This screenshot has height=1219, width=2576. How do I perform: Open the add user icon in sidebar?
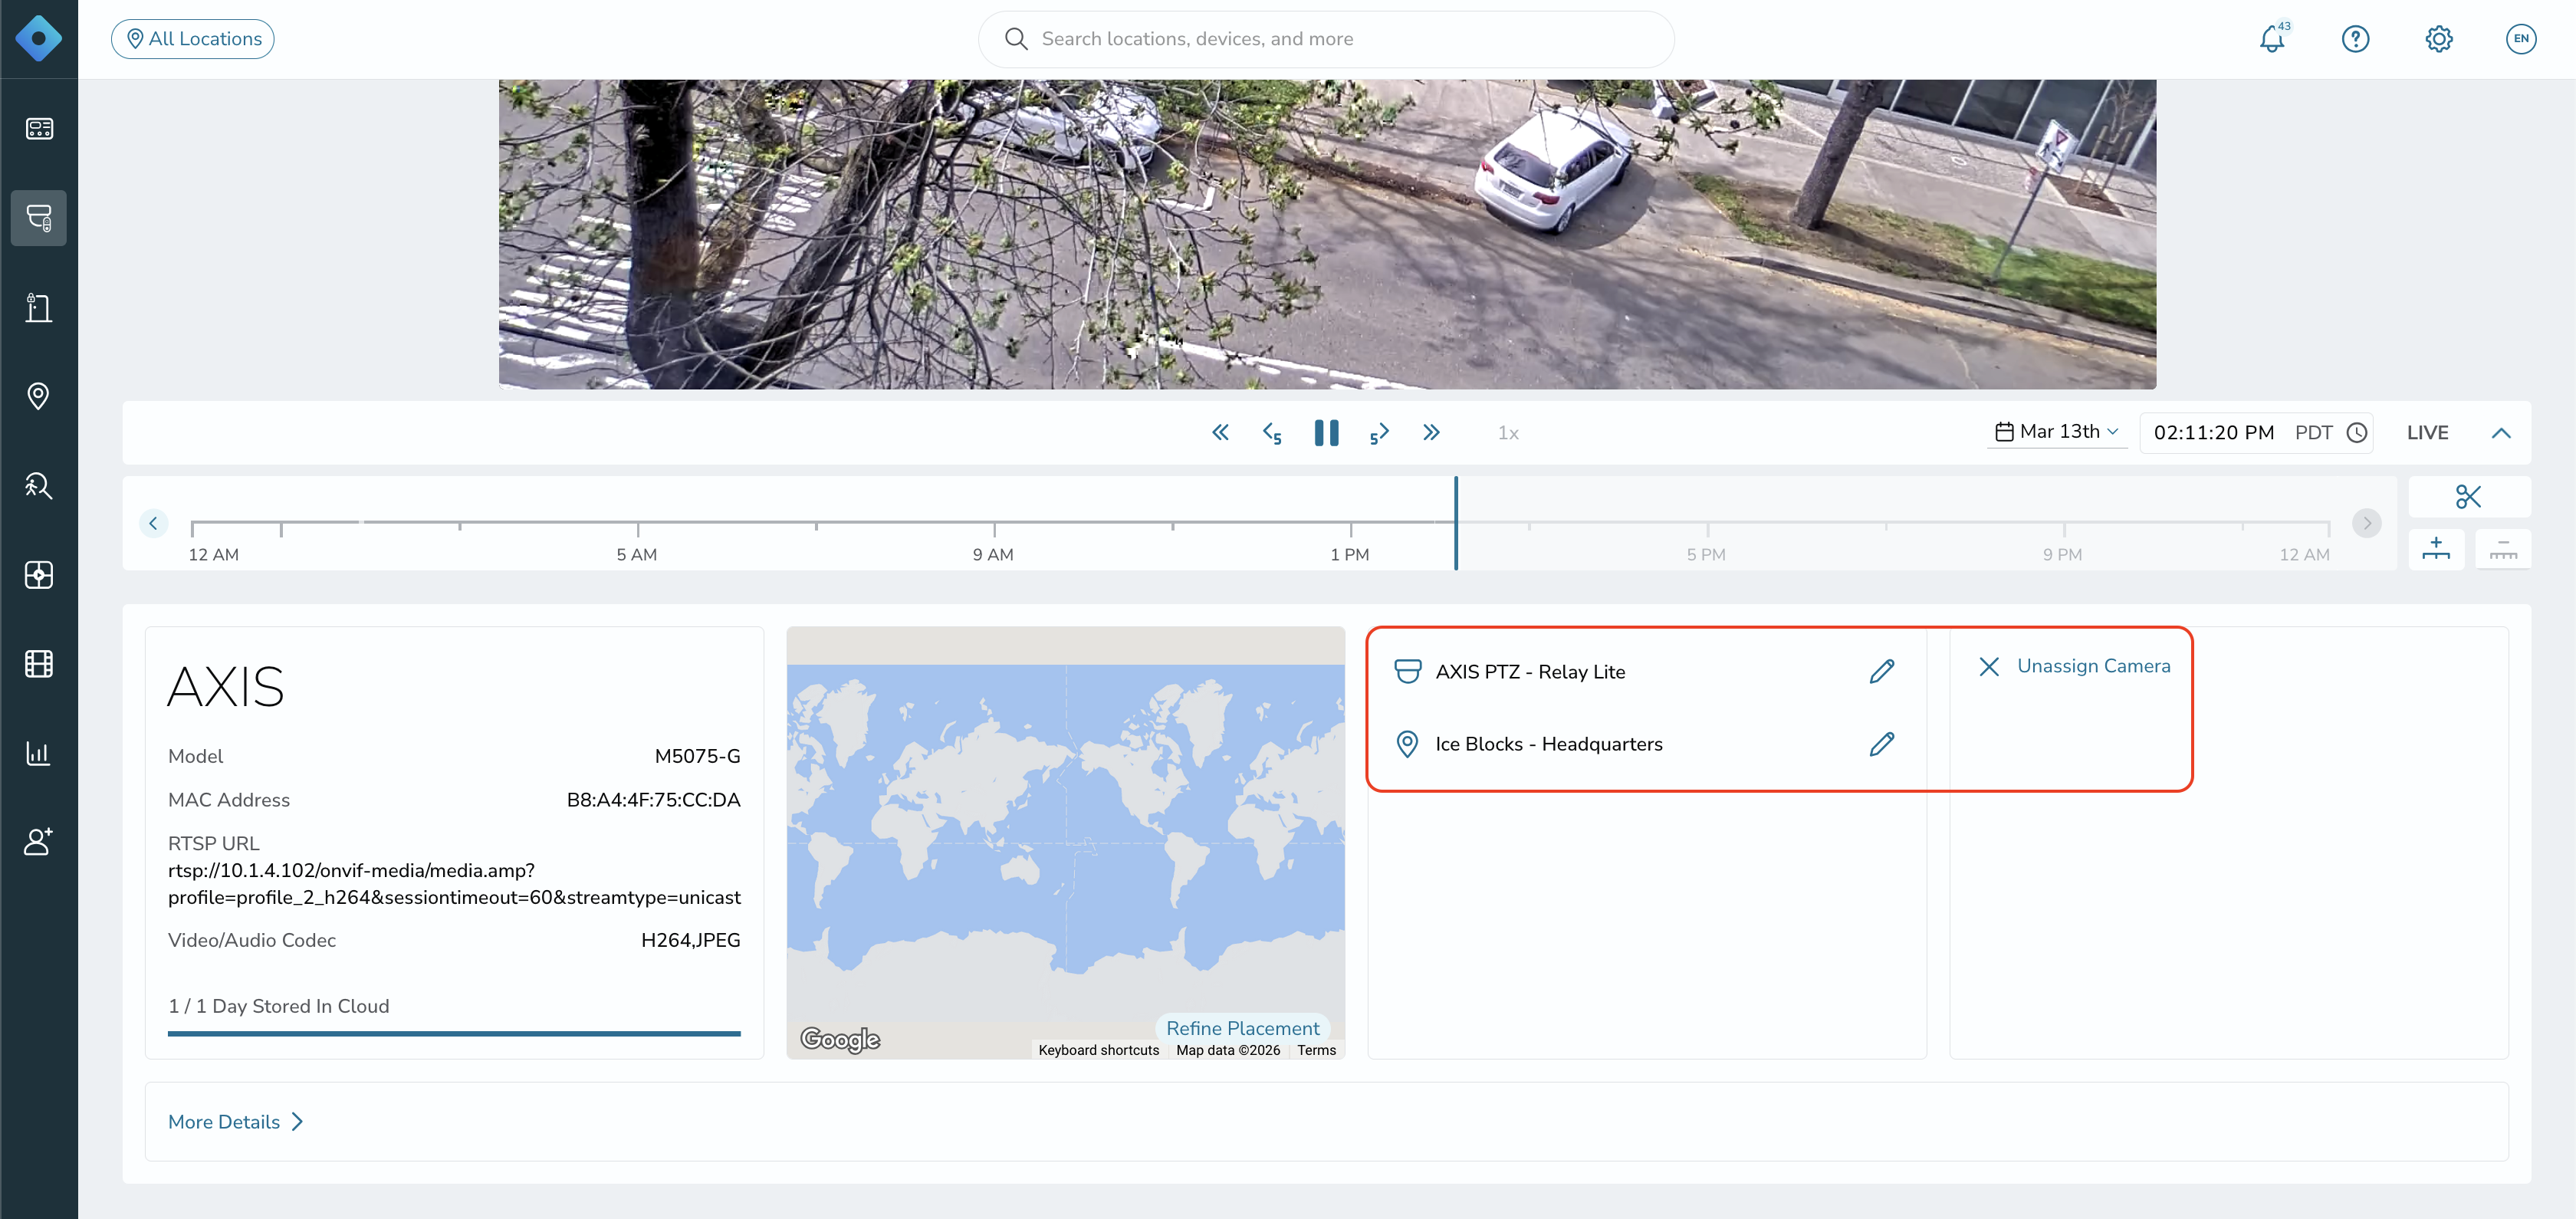tap(39, 842)
